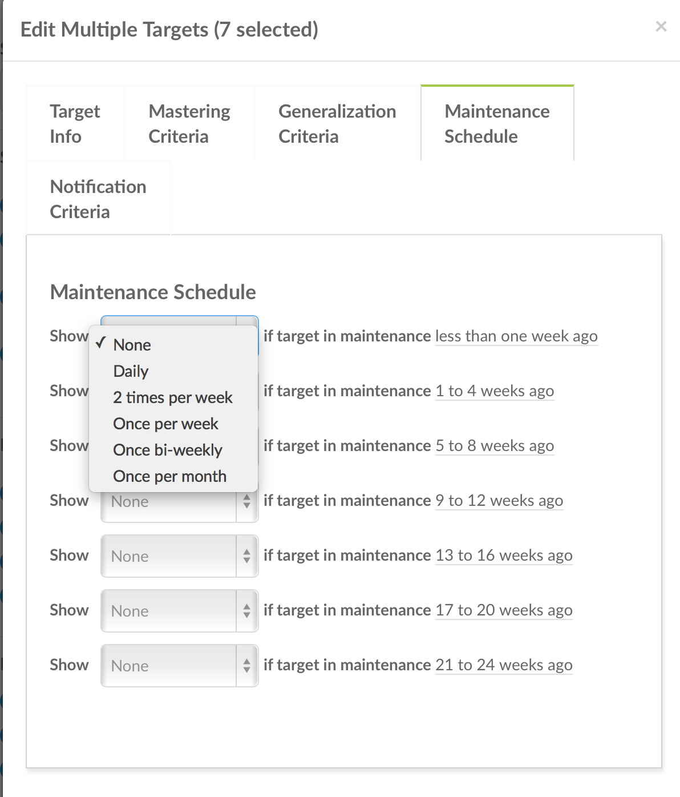
Task: Click '13 to 16 weeks ago' text
Action: tap(504, 556)
